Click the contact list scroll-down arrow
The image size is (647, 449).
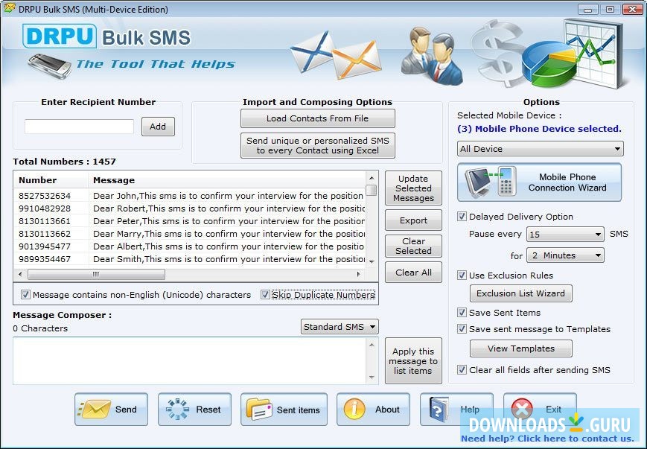372,261
